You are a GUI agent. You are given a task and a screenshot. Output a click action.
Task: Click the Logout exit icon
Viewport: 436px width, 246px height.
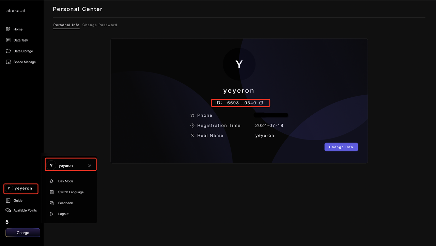(x=52, y=214)
